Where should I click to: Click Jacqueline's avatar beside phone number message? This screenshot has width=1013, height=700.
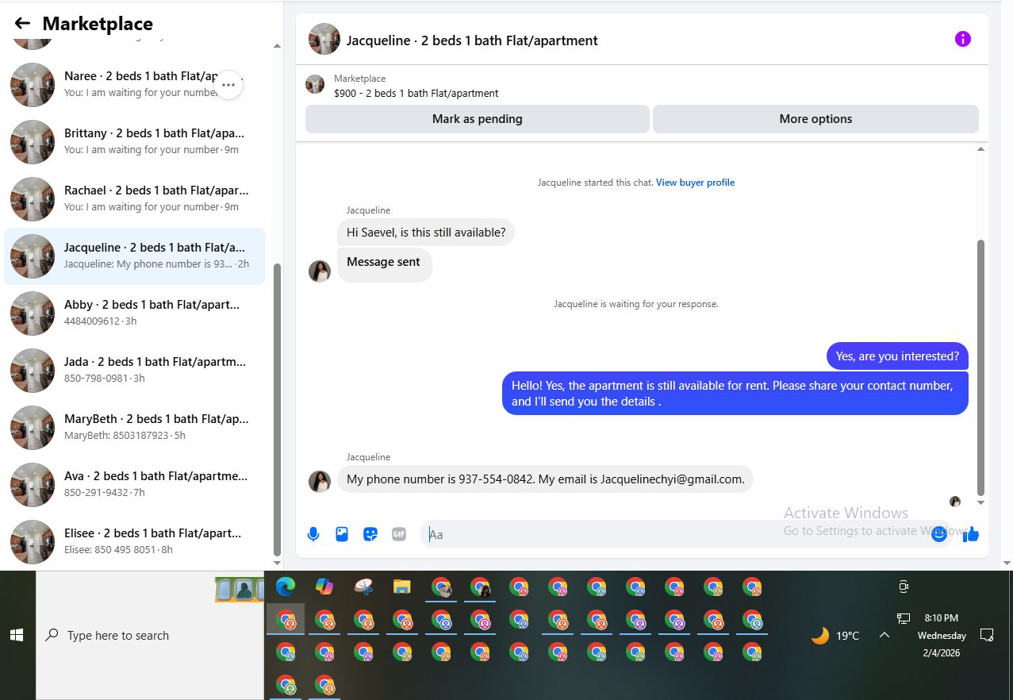click(320, 482)
